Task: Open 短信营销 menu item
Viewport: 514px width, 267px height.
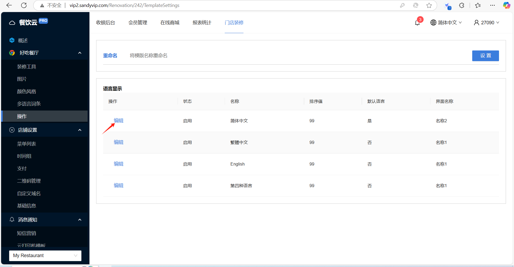Action: 27,233
